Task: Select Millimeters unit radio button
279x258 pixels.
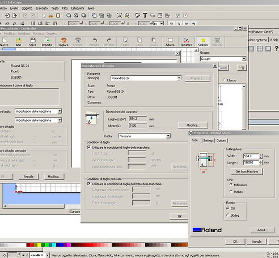Action: click(231, 185)
